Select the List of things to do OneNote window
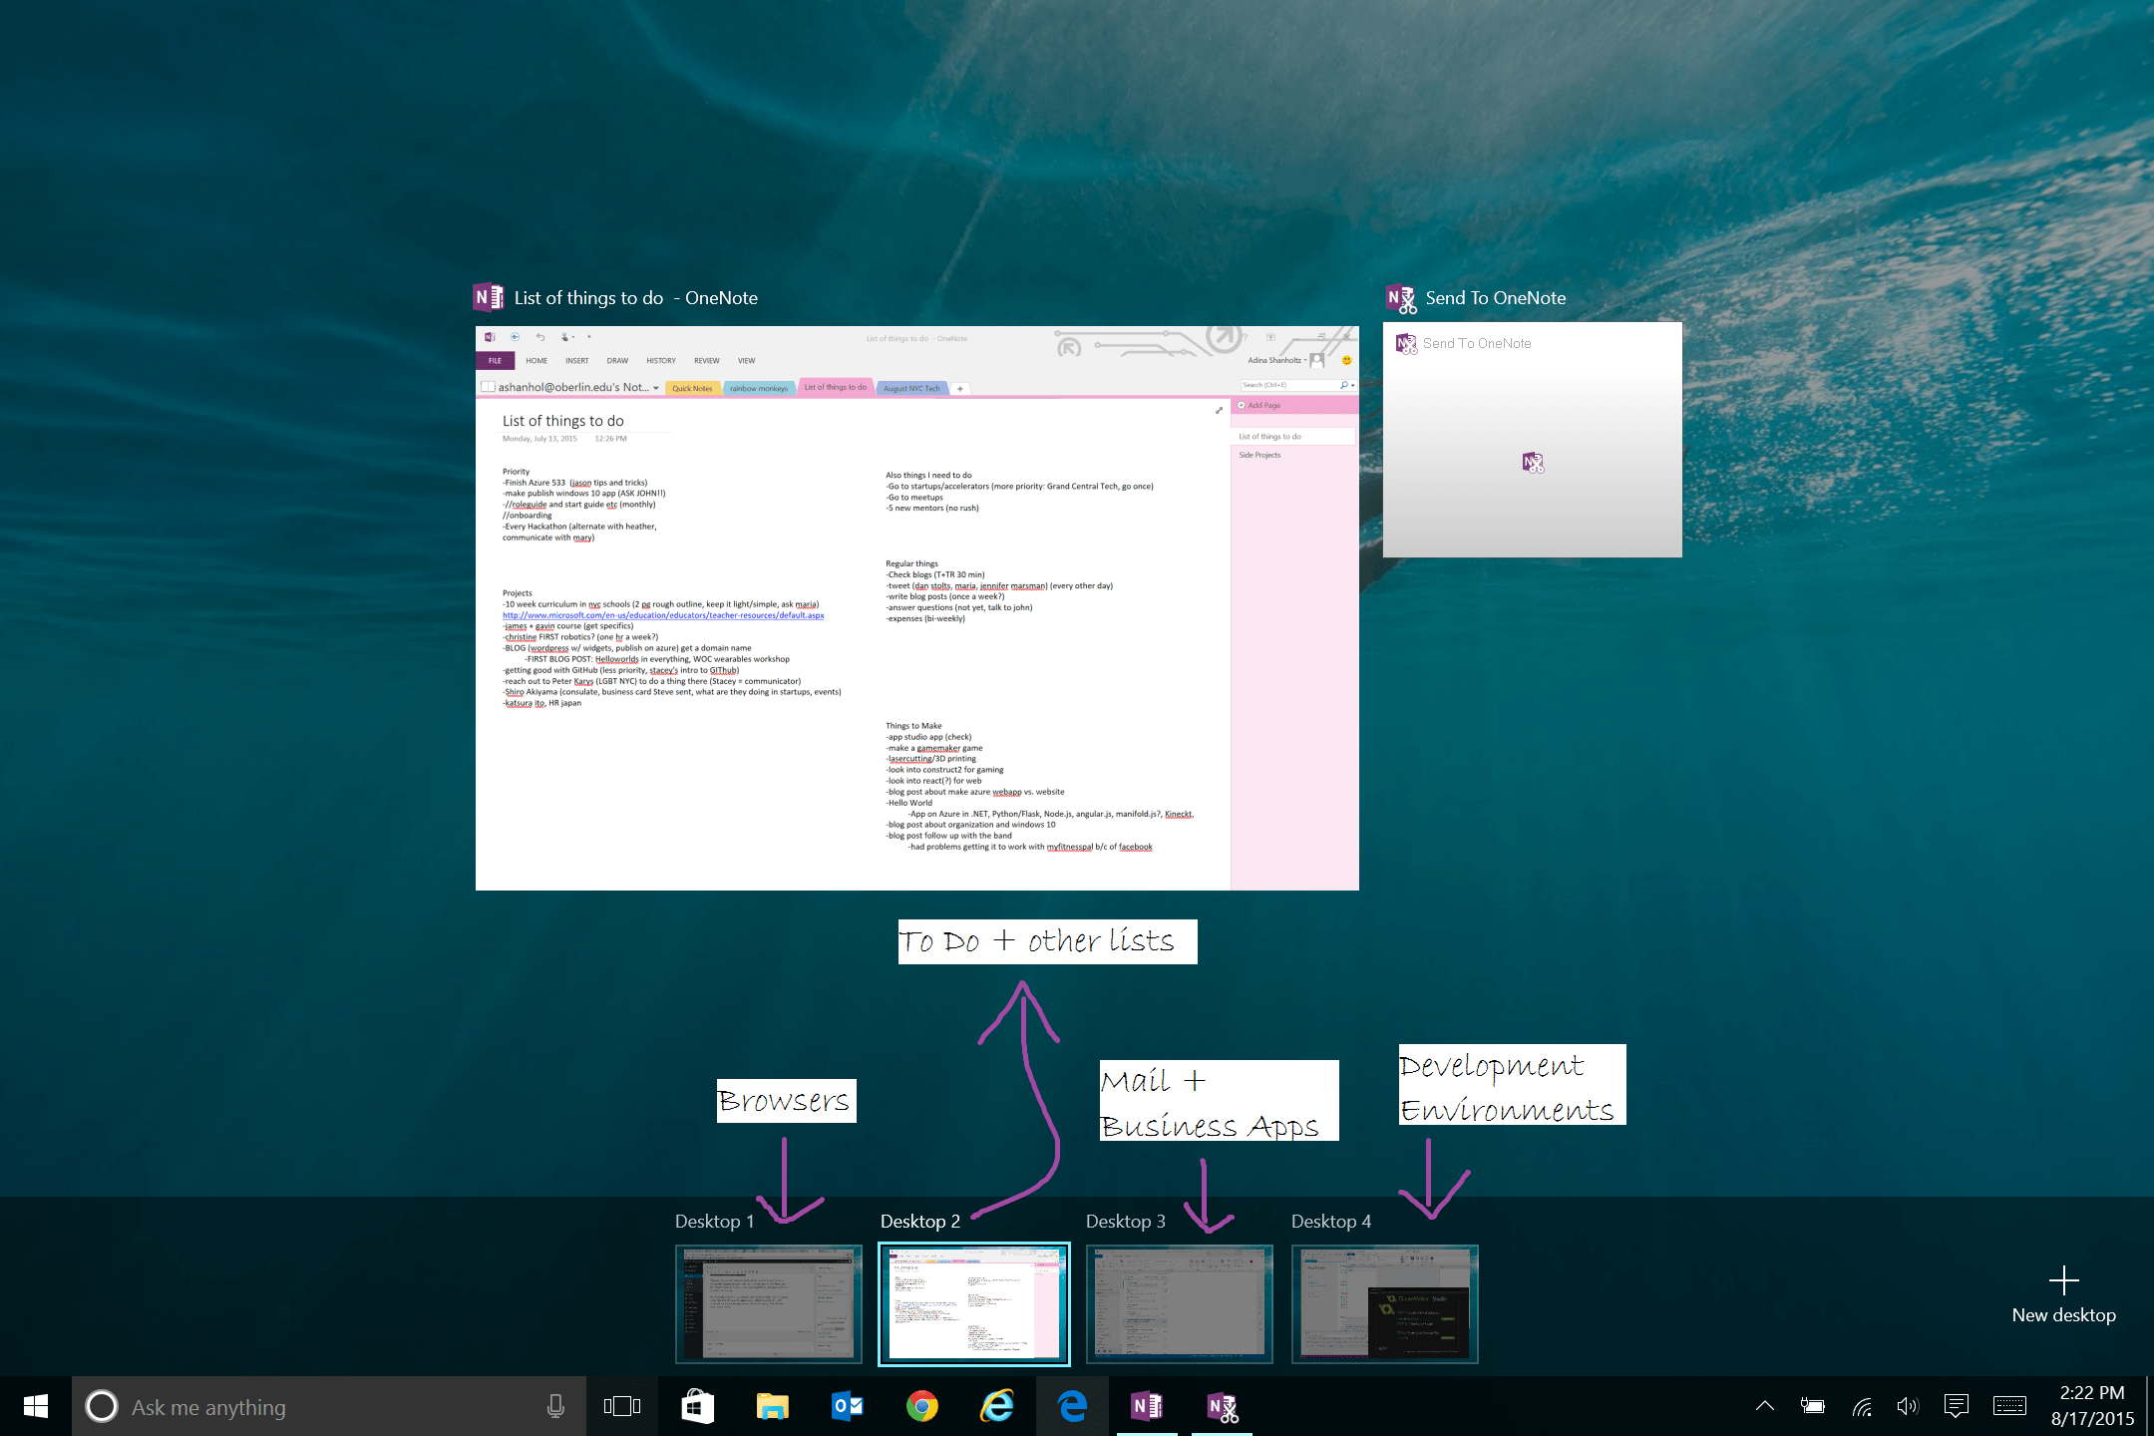Image resolution: width=2154 pixels, height=1436 pixels. tap(916, 607)
